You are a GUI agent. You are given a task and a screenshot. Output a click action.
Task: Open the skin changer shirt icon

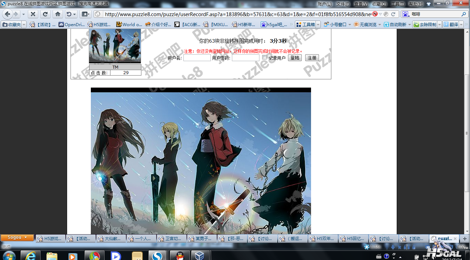[x=428, y=4]
